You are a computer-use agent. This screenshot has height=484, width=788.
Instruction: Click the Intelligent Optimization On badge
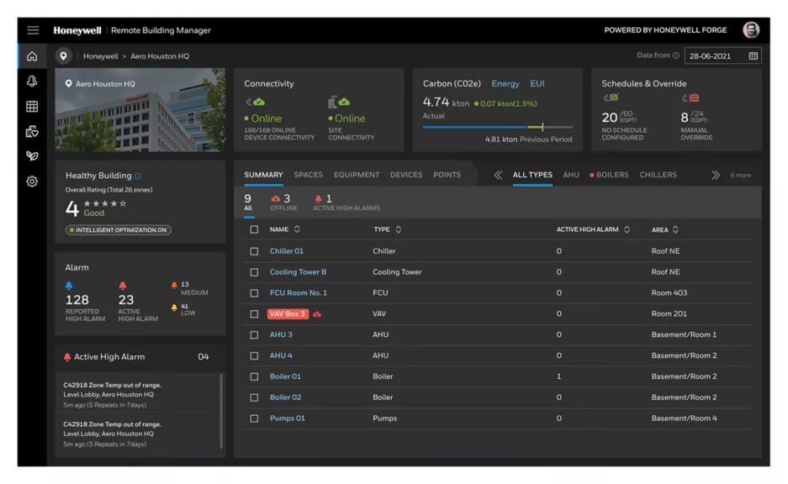point(118,230)
